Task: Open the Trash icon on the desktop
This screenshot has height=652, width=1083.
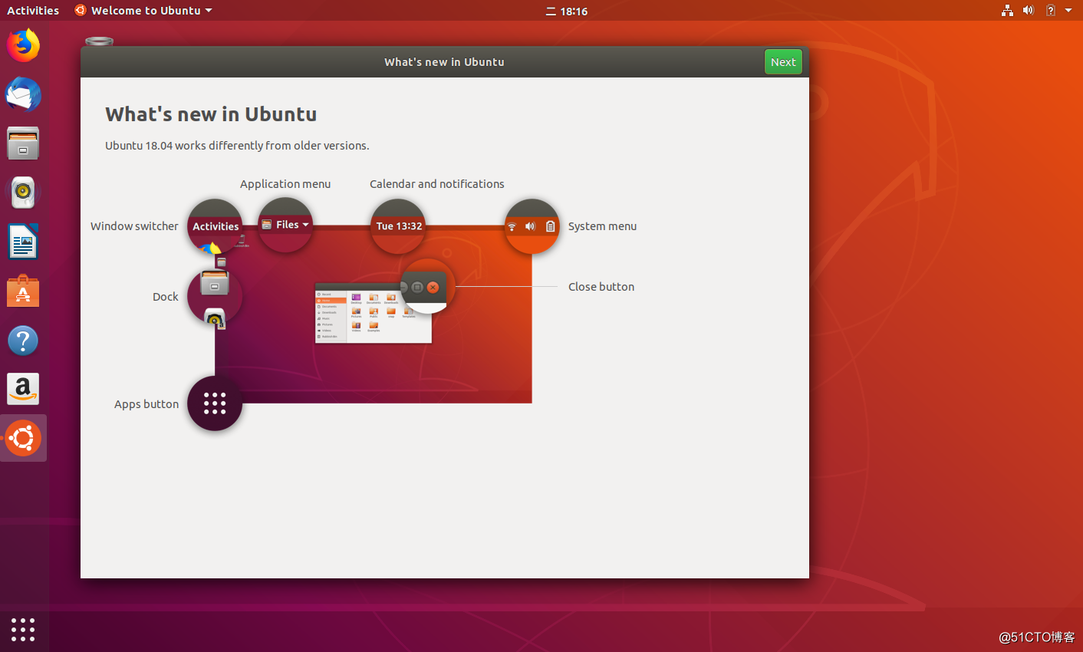Action: point(99,41)
